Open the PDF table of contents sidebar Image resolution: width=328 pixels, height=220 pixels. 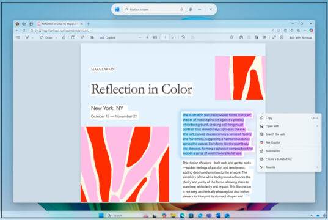coord(18,37)
